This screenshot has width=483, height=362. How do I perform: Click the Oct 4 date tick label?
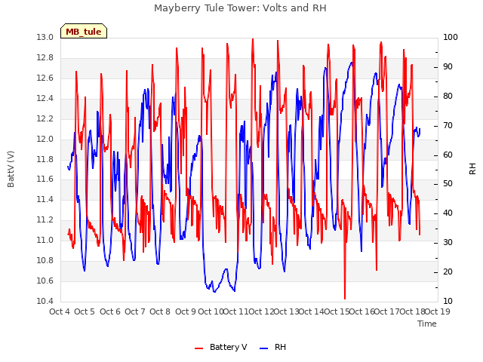(x=60, y=311)
